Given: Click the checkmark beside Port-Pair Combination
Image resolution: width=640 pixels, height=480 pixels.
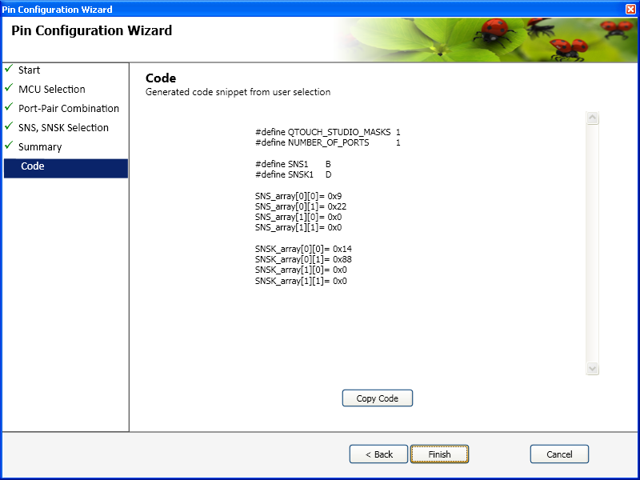Looking at the screenshot, I should [x=9, y=107].
